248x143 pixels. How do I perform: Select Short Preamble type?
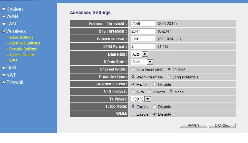pos(133,77)
